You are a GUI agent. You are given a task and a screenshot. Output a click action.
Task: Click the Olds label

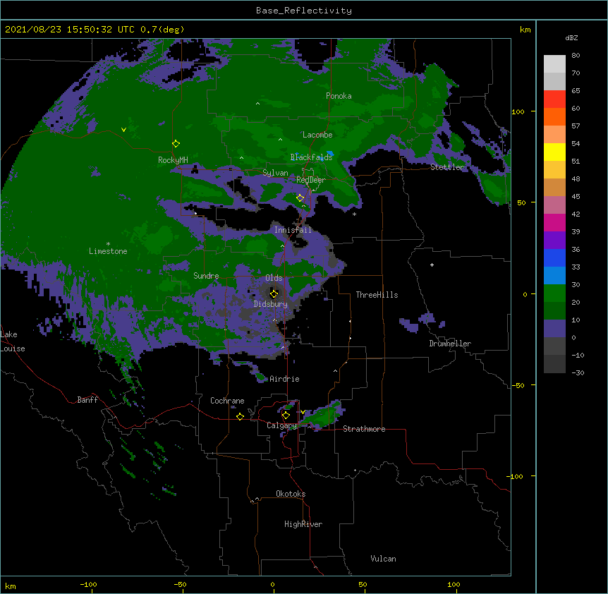[274, 278]
